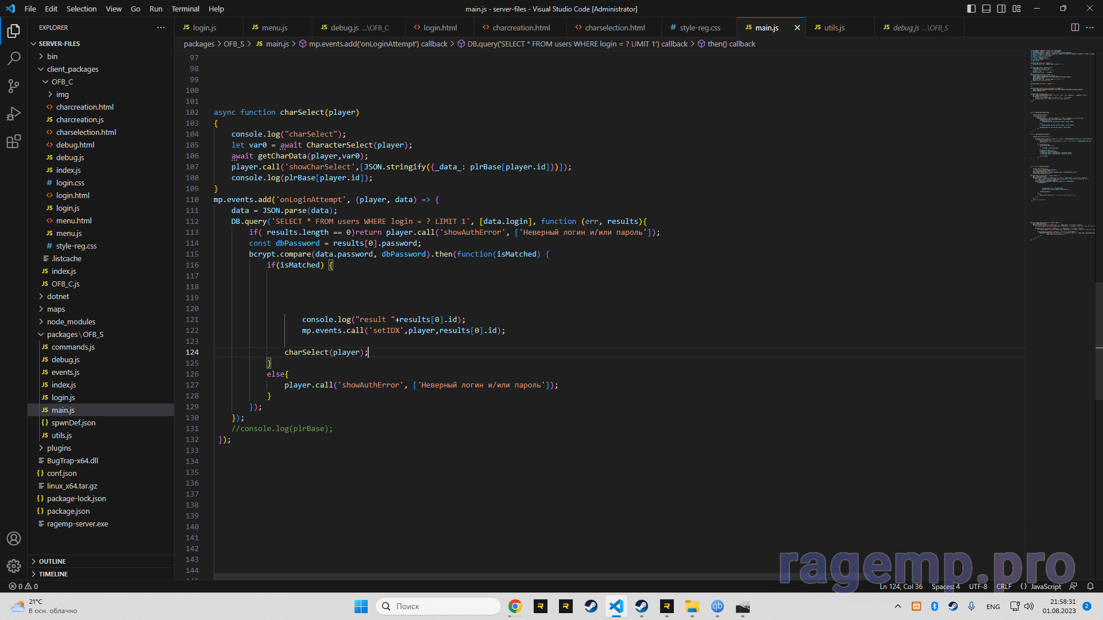1103x620 pixels.
Task: Switch to the login.js tab
Action: tap(209, 28)
